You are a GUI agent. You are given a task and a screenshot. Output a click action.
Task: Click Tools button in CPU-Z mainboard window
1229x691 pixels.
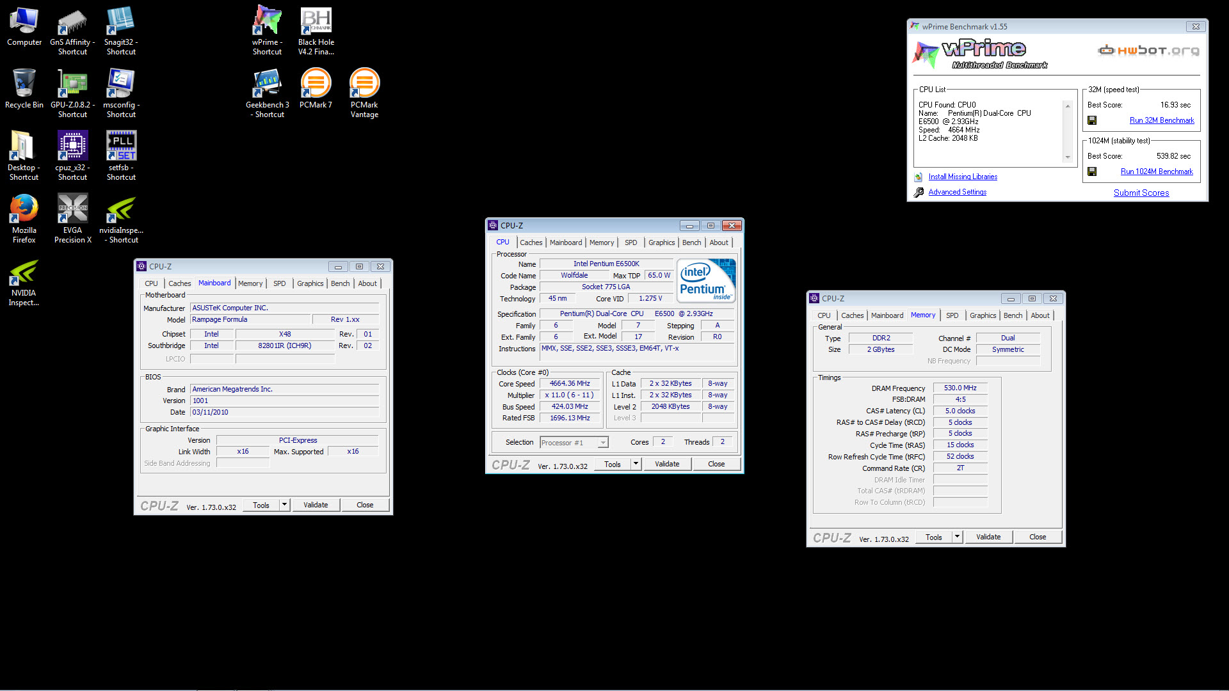(x=261, y=505)
